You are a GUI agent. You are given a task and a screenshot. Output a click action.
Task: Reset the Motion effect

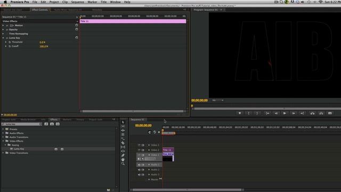pos(77,25)
